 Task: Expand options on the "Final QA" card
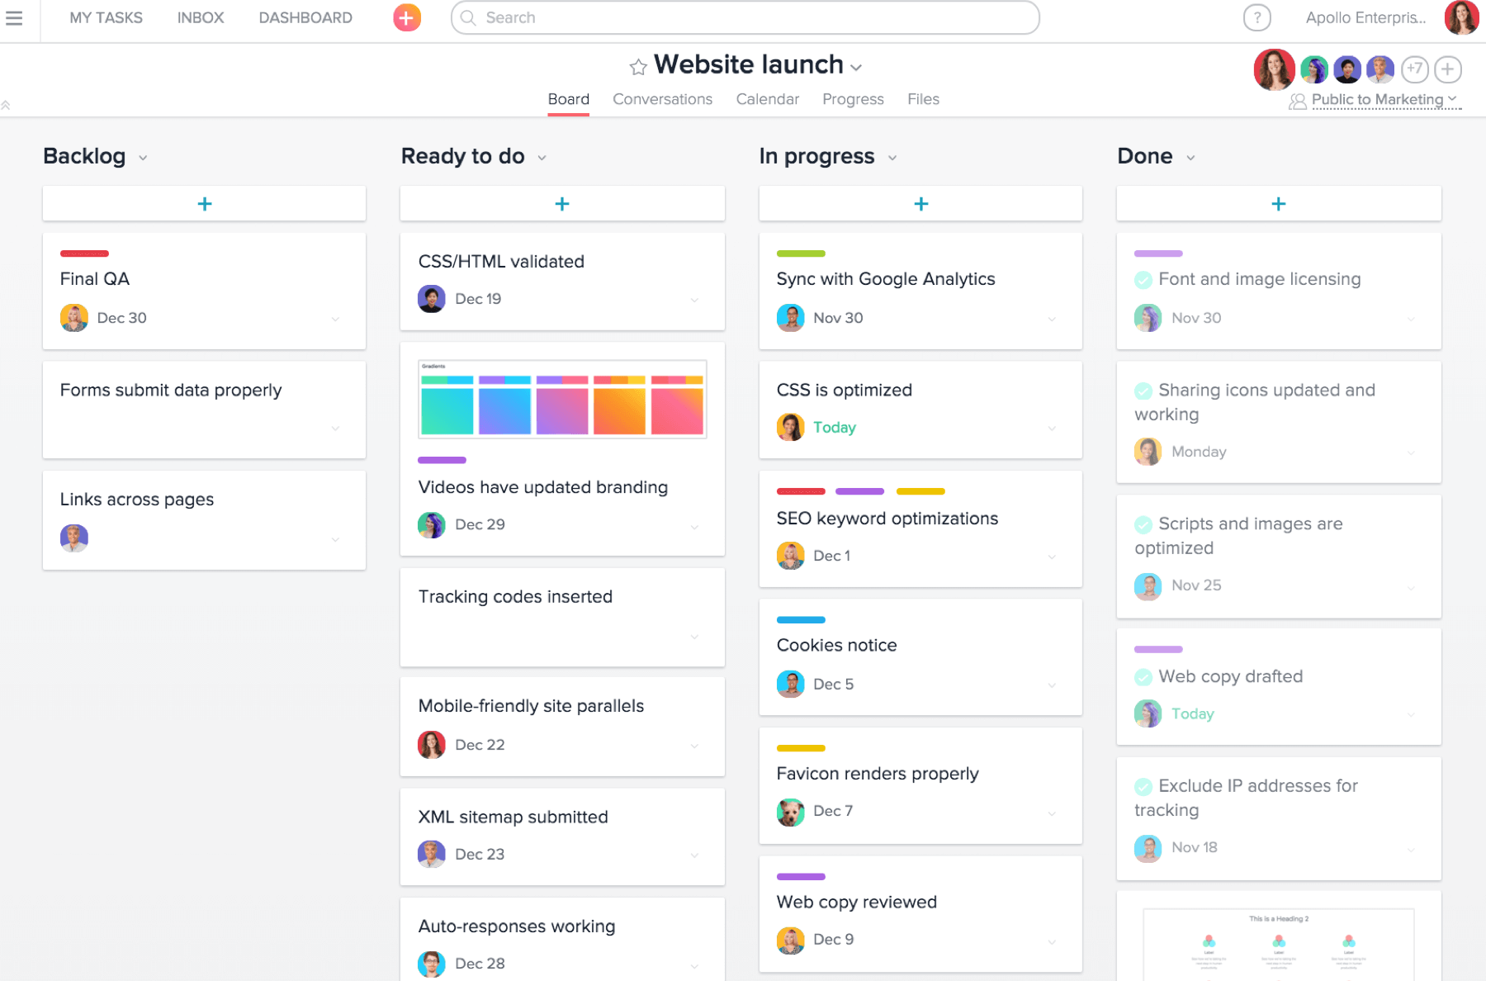point(335,318)
